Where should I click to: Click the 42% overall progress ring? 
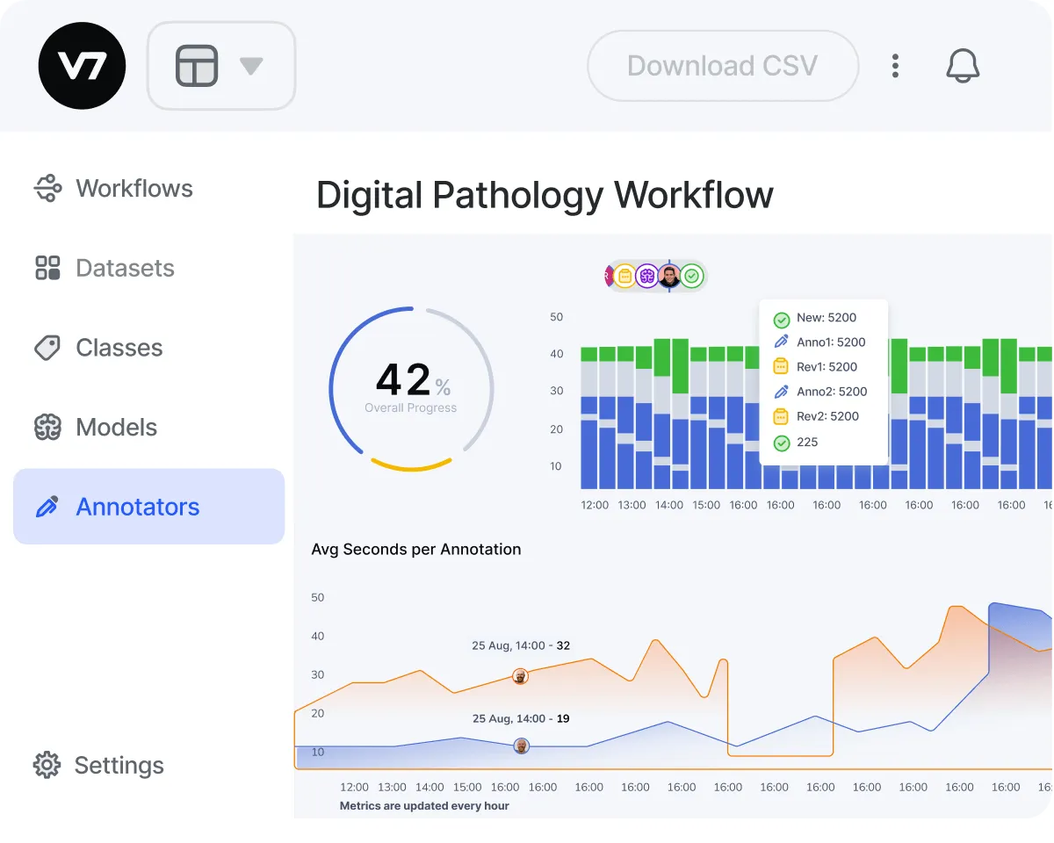pos(411,388)
